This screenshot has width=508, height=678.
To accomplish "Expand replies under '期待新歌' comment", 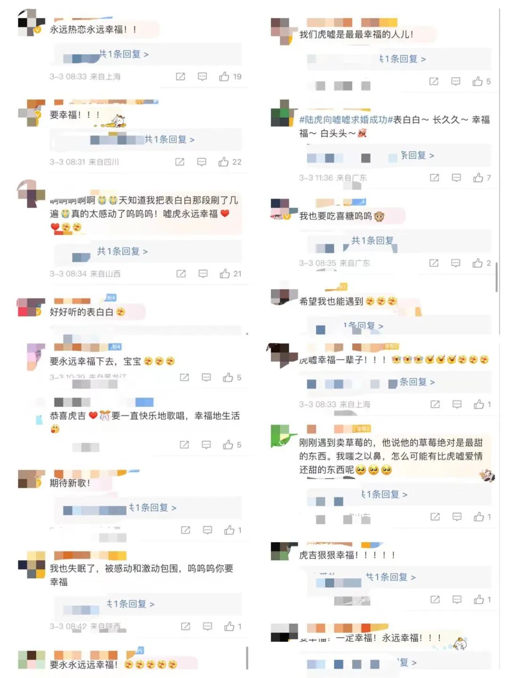I will 152,508.
